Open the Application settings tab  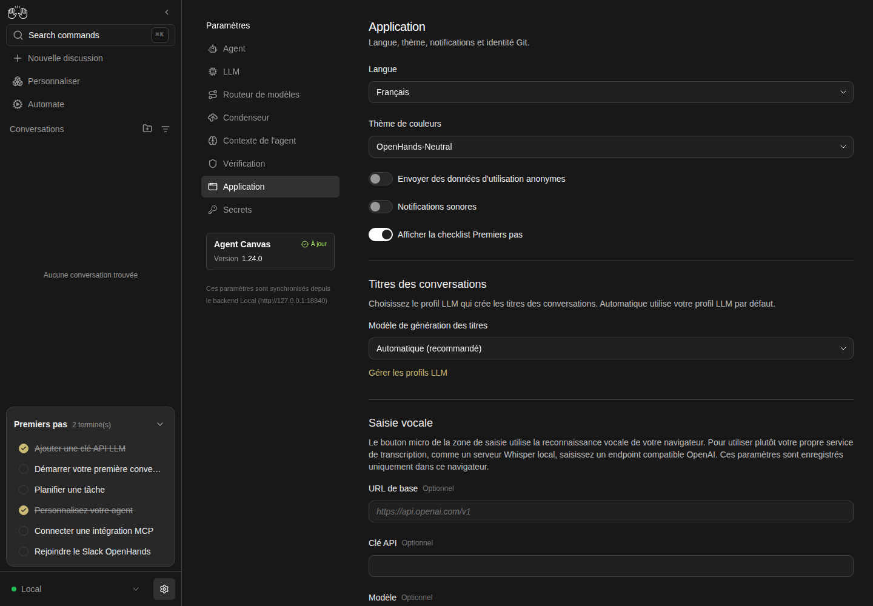[x=270, y=187]
